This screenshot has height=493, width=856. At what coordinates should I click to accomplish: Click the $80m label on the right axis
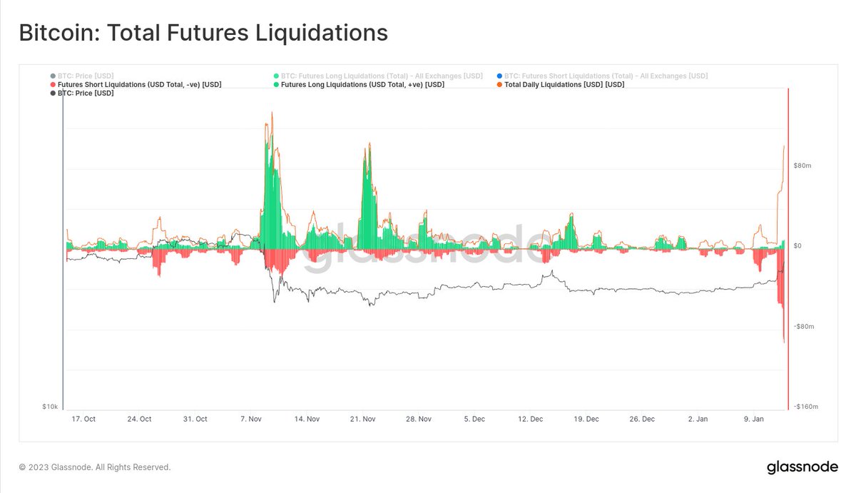pyautogui.click(x=802, y=166)
